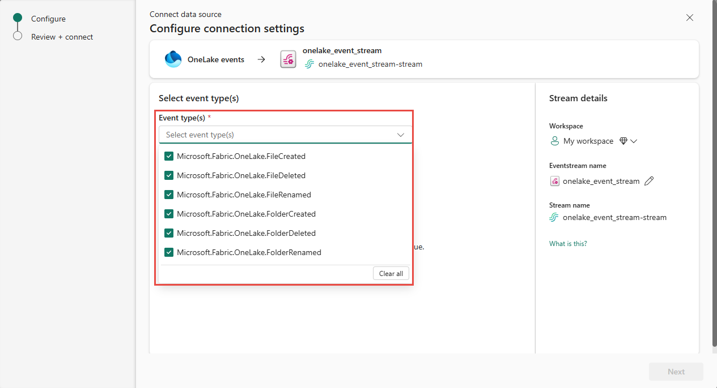
Task: Click the arrow icon between source and destination
Action: pyautogui.click(x=261, y=59)
